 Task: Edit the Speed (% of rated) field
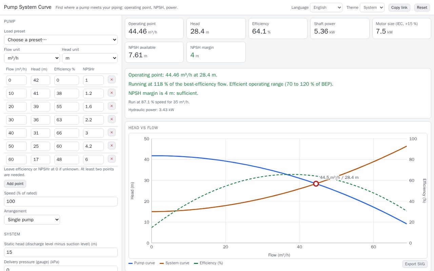pyautogui.click(x=61, y=202)
